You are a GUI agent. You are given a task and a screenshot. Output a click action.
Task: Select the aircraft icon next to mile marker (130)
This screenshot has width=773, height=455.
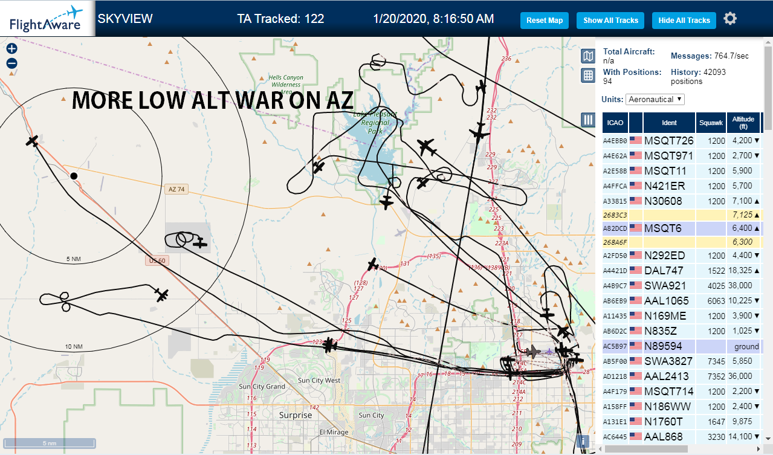[373, 264]
